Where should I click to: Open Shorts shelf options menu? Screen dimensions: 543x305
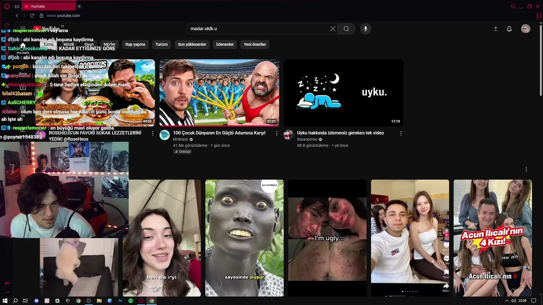[x=526, y=169]
